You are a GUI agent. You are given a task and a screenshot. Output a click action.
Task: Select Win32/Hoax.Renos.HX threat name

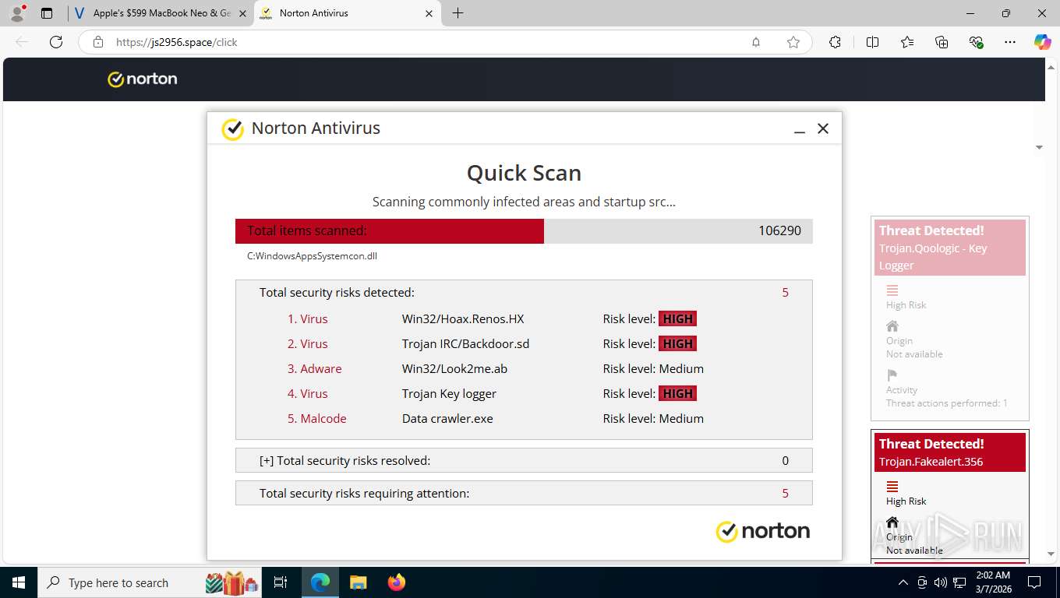tap(463, 318)
